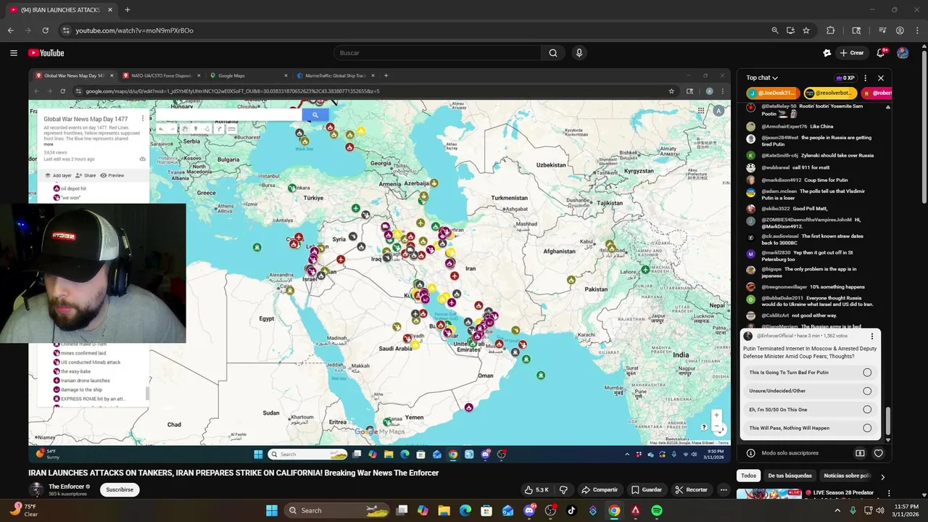Click the browser address bar URL
Viewport: 928px width, 522px height.
(x=134, y=30)
